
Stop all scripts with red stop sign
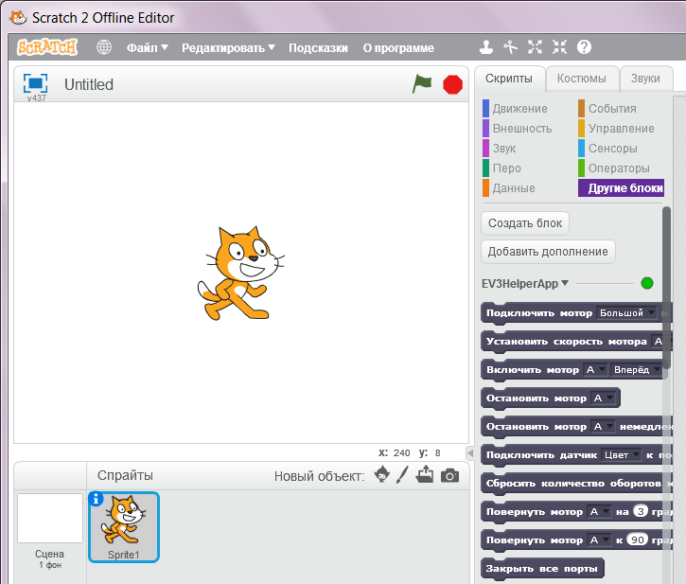(452, 84)
